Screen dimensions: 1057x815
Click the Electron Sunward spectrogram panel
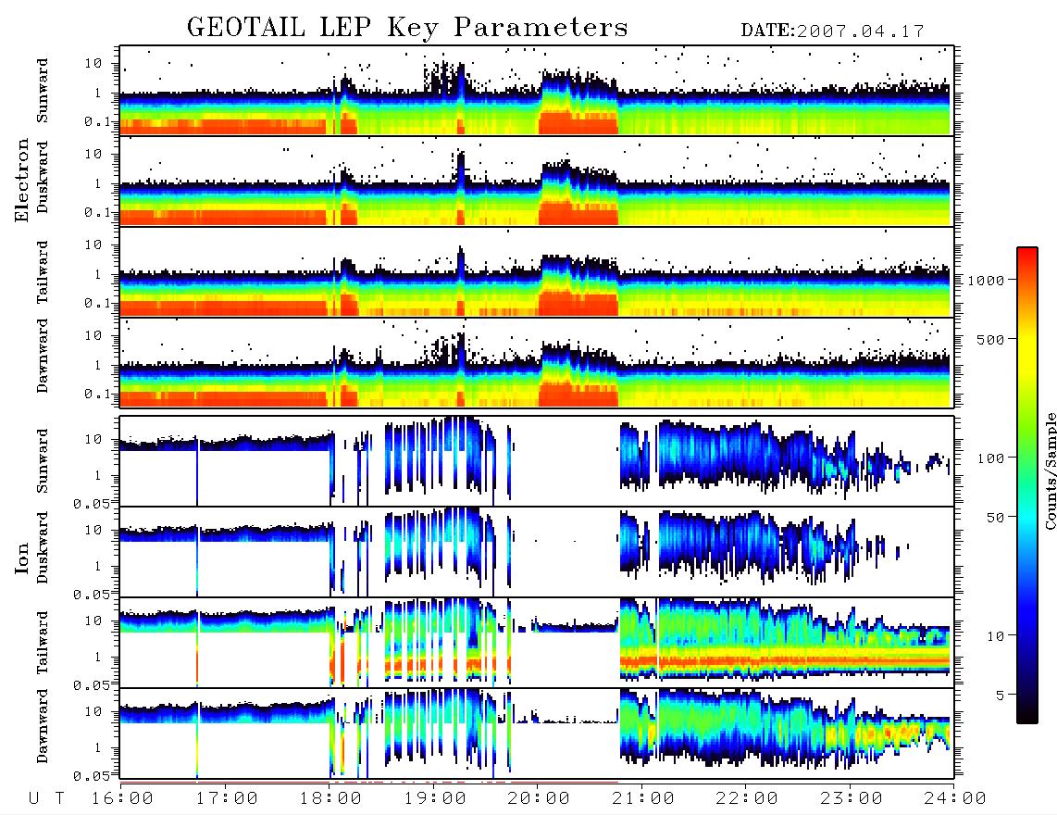coord(537,91)
